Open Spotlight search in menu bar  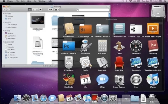pos(165,1)
